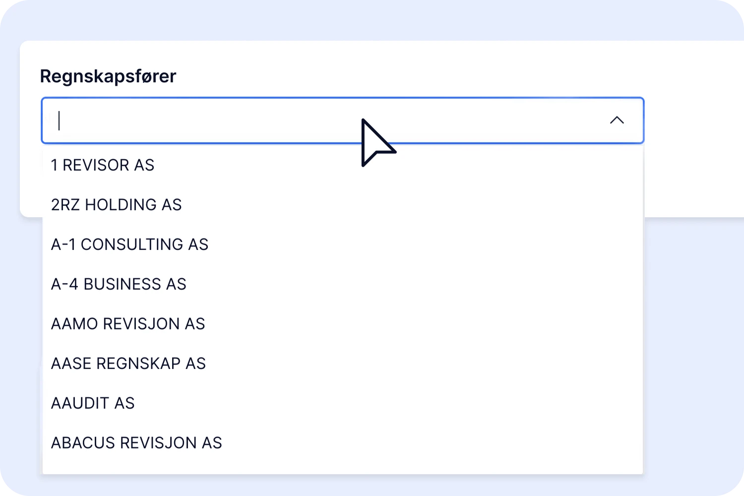This screenshot has height=496, width=744.
Task: Select the HOLDING company in the list
Action: pos(117,205)
